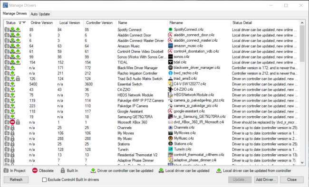Click the red obsolete icon in Microsoft XBox 360 row
This screenshot has height=187, width=309.
click(12, 122)
